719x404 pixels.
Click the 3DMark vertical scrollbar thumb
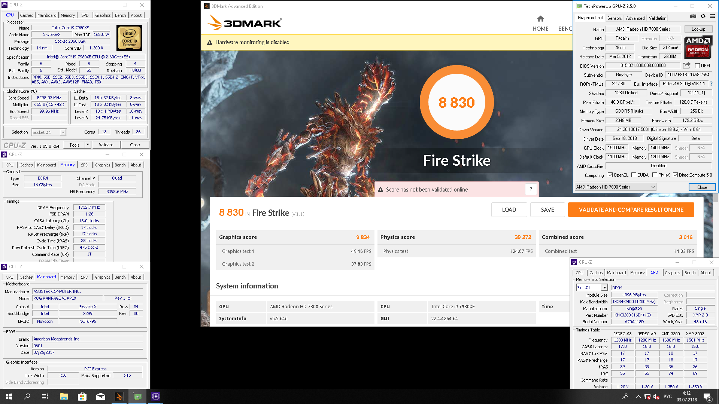716,198
